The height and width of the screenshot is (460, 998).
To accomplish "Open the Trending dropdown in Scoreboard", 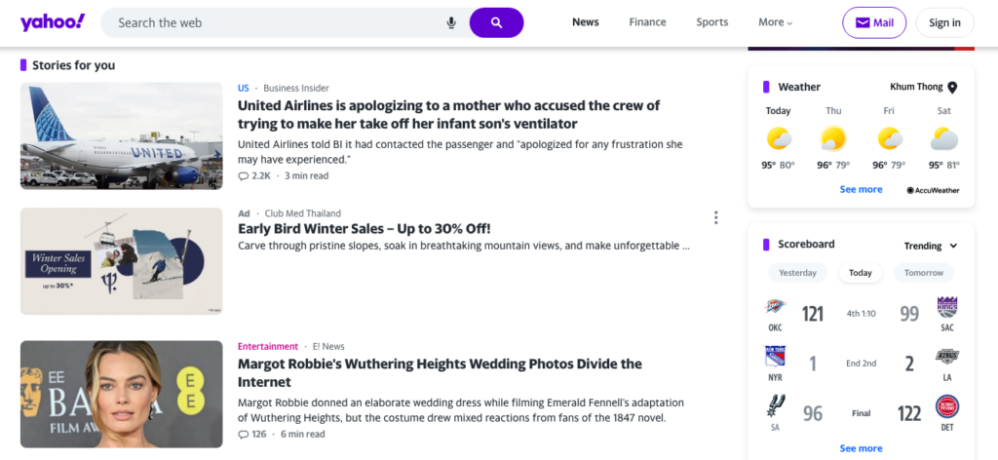I will pos(930,246).
